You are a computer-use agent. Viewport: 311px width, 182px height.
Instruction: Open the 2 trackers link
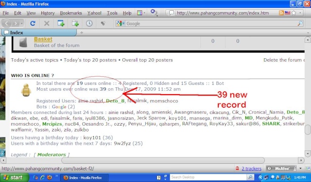[251, 168]
